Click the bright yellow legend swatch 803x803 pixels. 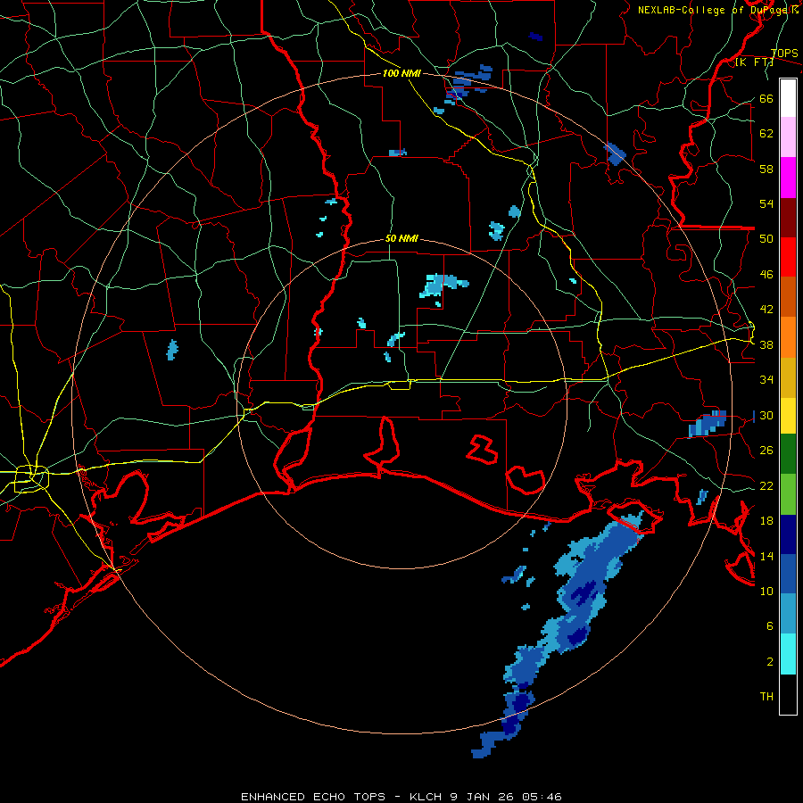coord(788,416)
